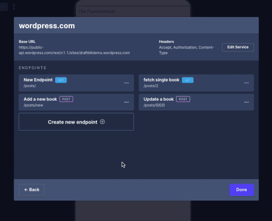
Task: Click the POST badge on Update a book
Action: coord(183,99)
